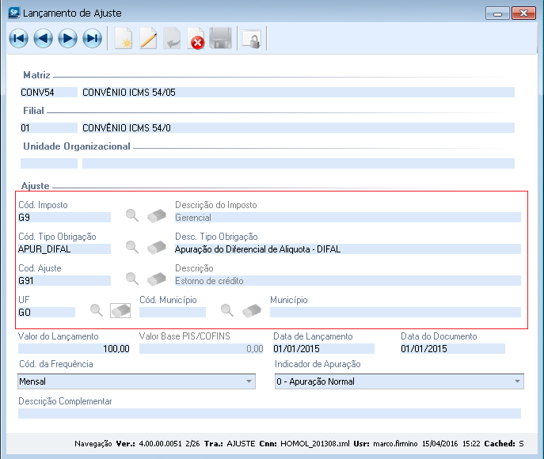Image resolution: width=544 pixels, height=459 pixels.
Task: Expand the Cód. da Frequência dropdown
Action: (x=249, y=381)
